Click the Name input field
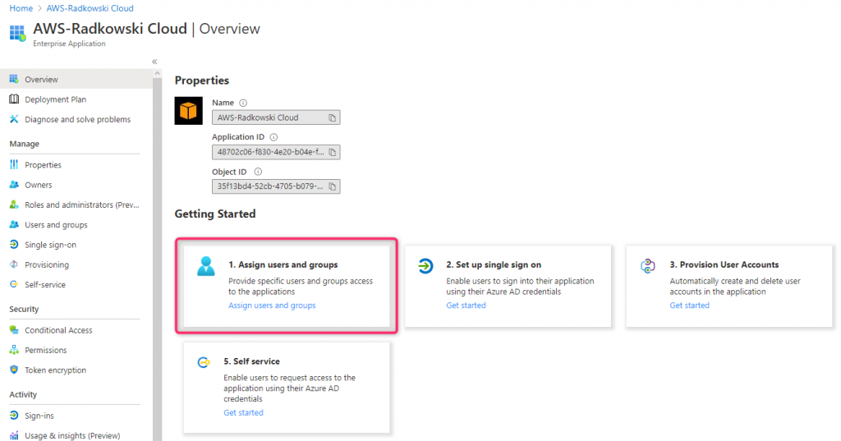 point(276,117)
